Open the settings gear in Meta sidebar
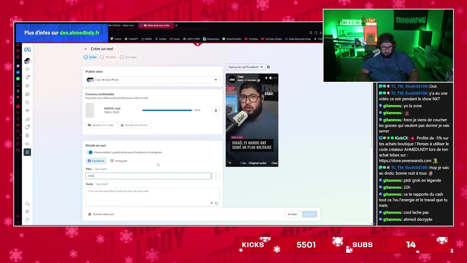The width and height of the screenshot is (467, 263). pyautogui.click(x=27, y=211)
